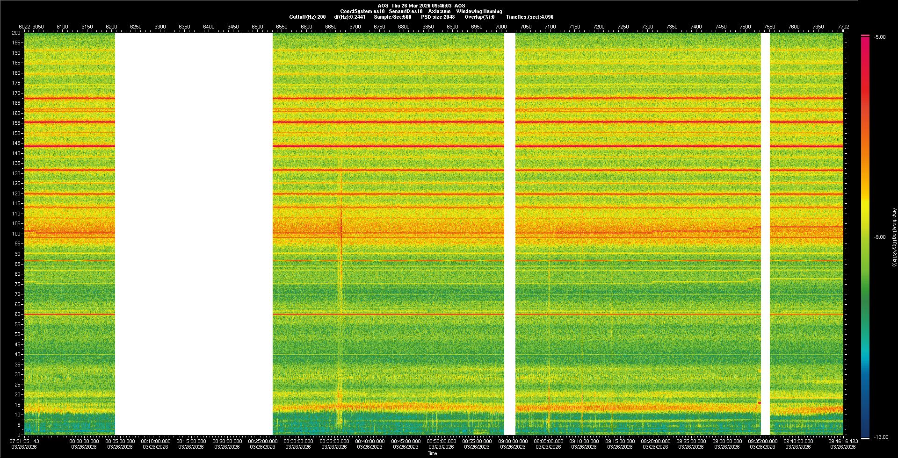Click the narrow white gap near 09:00:00
Screen dimensions: 898x458
(x=510, y=234)
